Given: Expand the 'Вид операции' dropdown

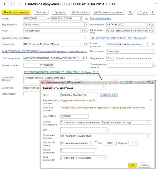Looking at the screenshot, I should (86, 25).
